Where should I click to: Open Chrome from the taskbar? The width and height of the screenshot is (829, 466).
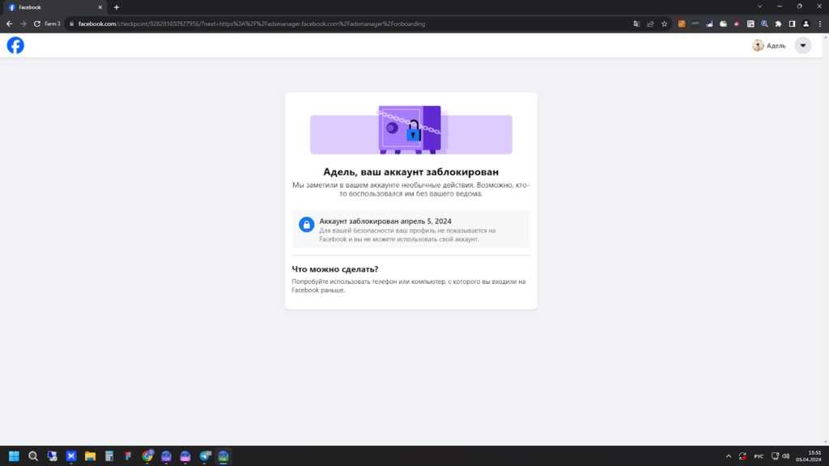[147, 456]
